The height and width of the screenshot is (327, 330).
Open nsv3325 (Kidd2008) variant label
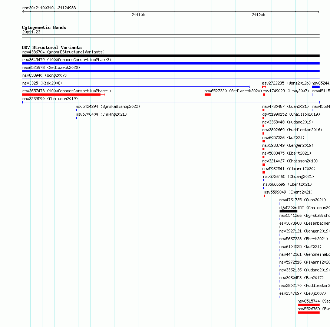42,83
